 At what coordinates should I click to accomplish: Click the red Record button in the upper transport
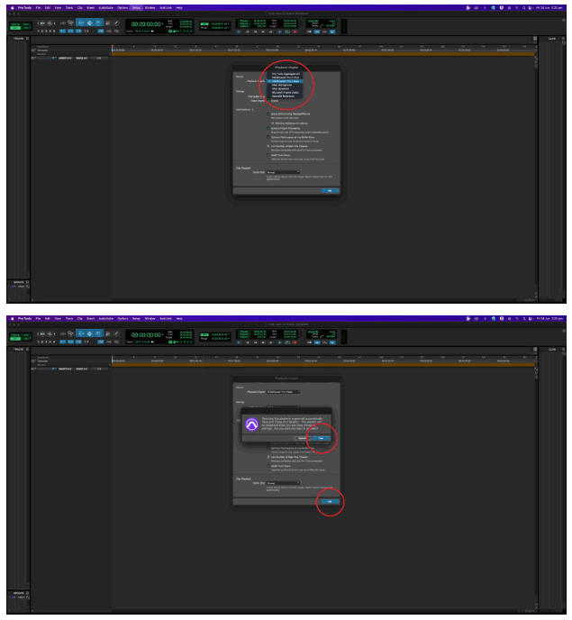coord(295,32)
